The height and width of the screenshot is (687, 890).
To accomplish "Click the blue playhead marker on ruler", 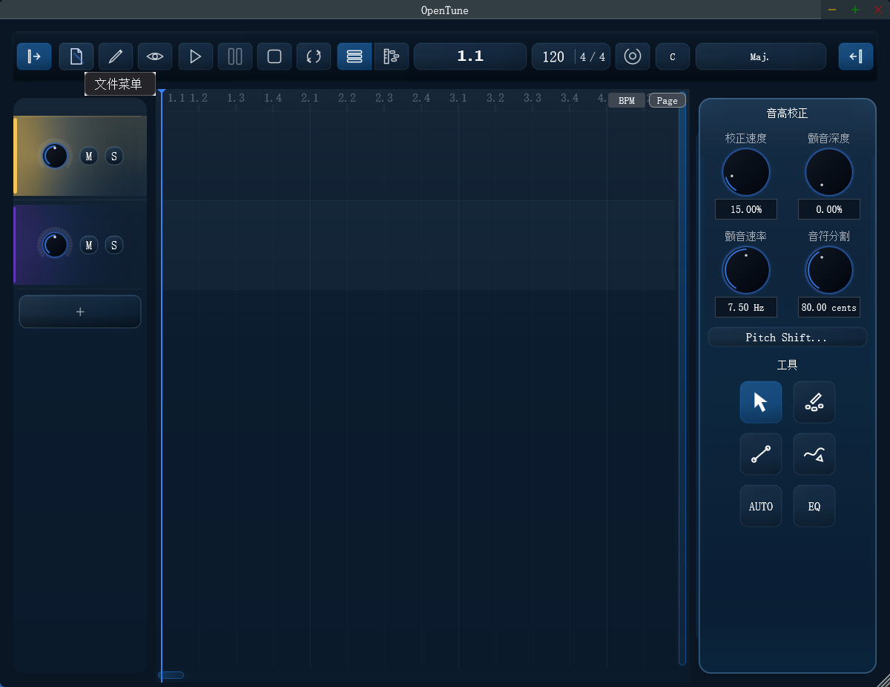I will (161, 92).
